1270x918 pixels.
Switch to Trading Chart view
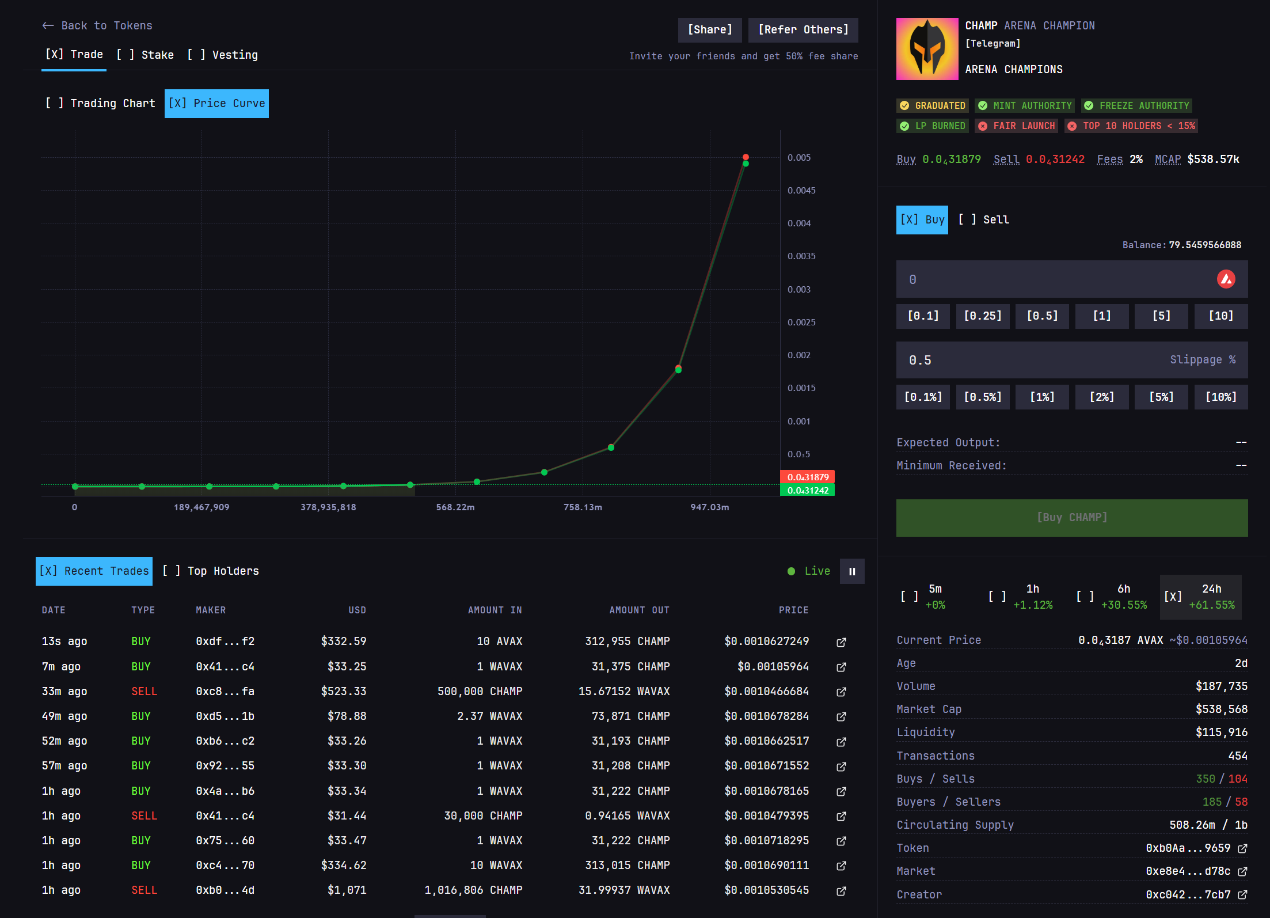(101, 104)
